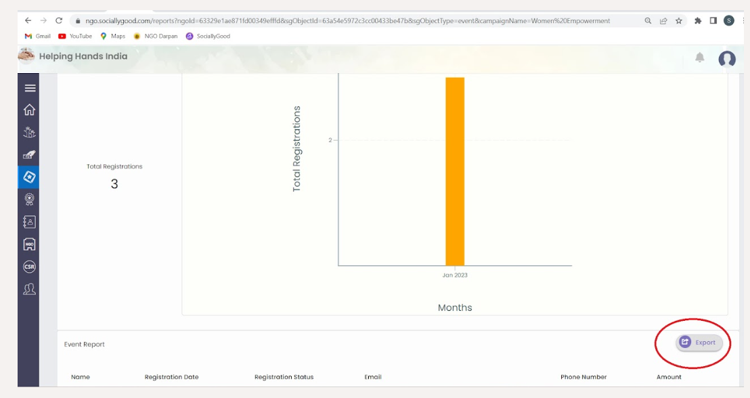
Task: Open the users sidebar icon
Action: (x=29, y=289)
